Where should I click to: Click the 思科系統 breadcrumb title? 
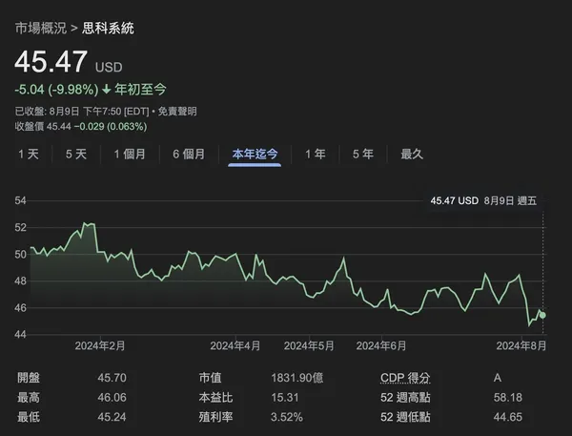108,28
